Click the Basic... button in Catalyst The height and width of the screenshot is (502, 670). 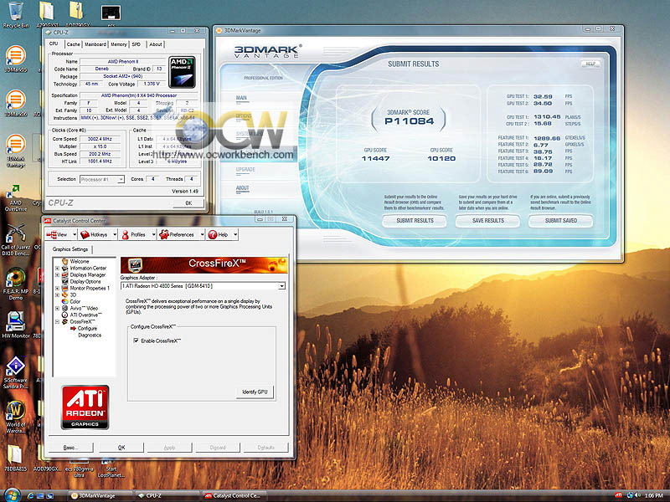click(x=70, y=448)
